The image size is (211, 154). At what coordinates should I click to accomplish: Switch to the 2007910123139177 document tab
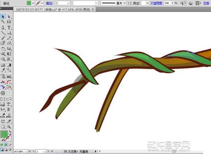(x=29, y=9)
